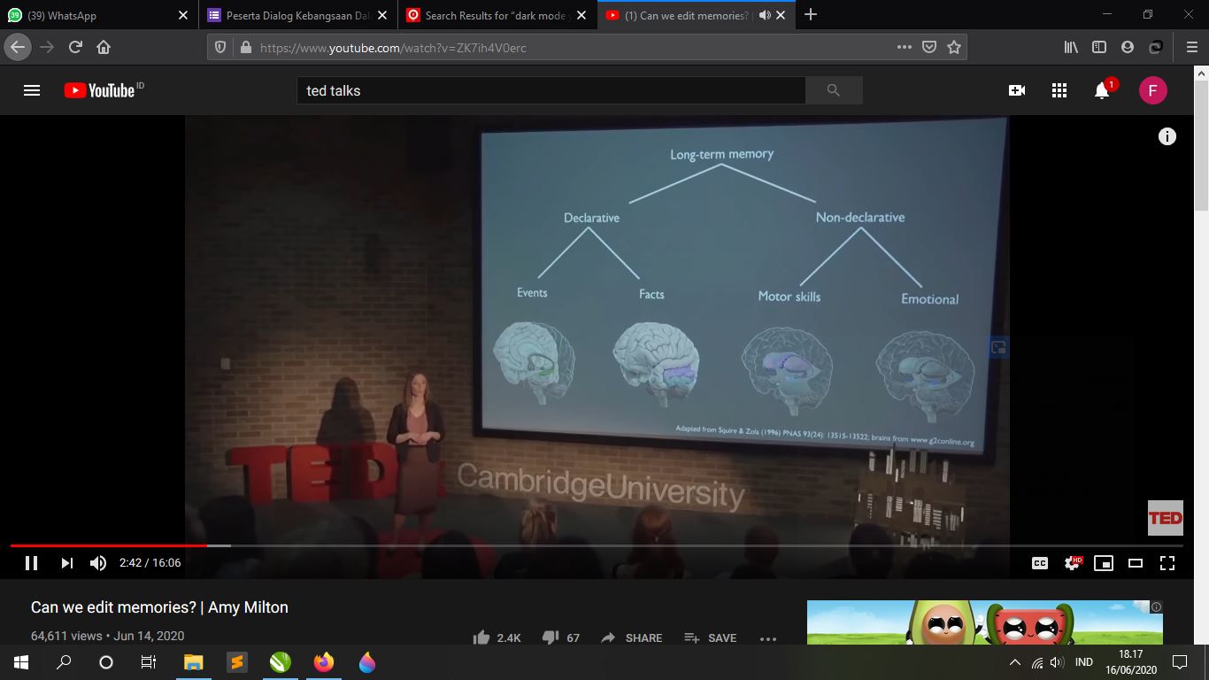Open the Firefox account icon
Screen dimensions: 1209x680
coord(1128,47)
